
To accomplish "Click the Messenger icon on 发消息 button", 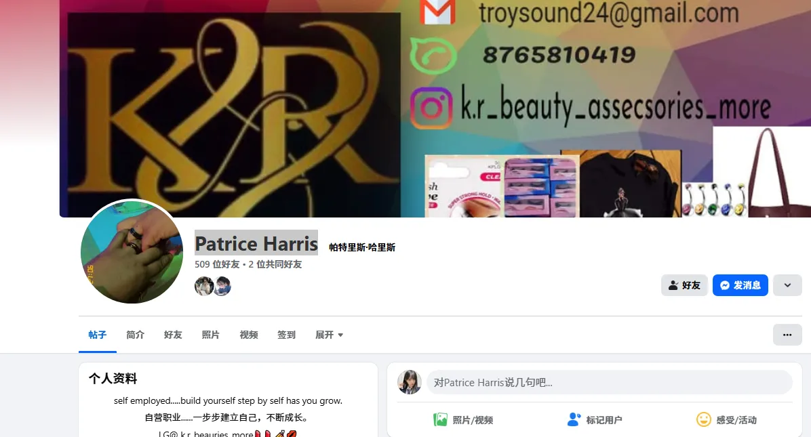I will [725, 285].
